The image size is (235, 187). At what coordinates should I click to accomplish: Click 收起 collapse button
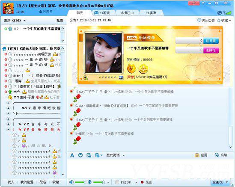click(56, 182)
